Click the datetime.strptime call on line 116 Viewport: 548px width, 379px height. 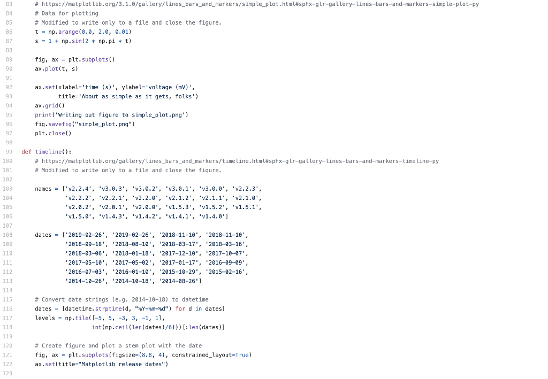[93, 308]
